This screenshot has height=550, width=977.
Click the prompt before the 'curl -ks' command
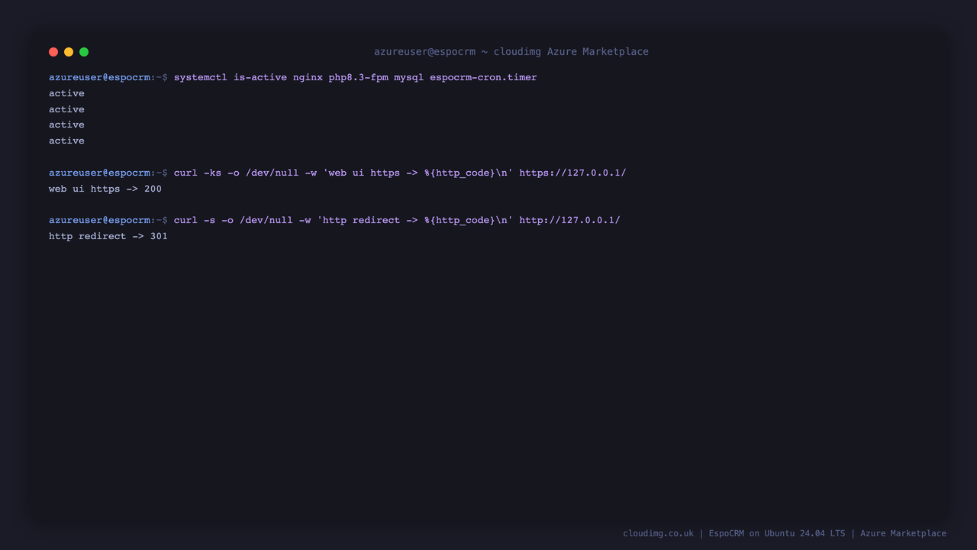[x=108, y=173]
